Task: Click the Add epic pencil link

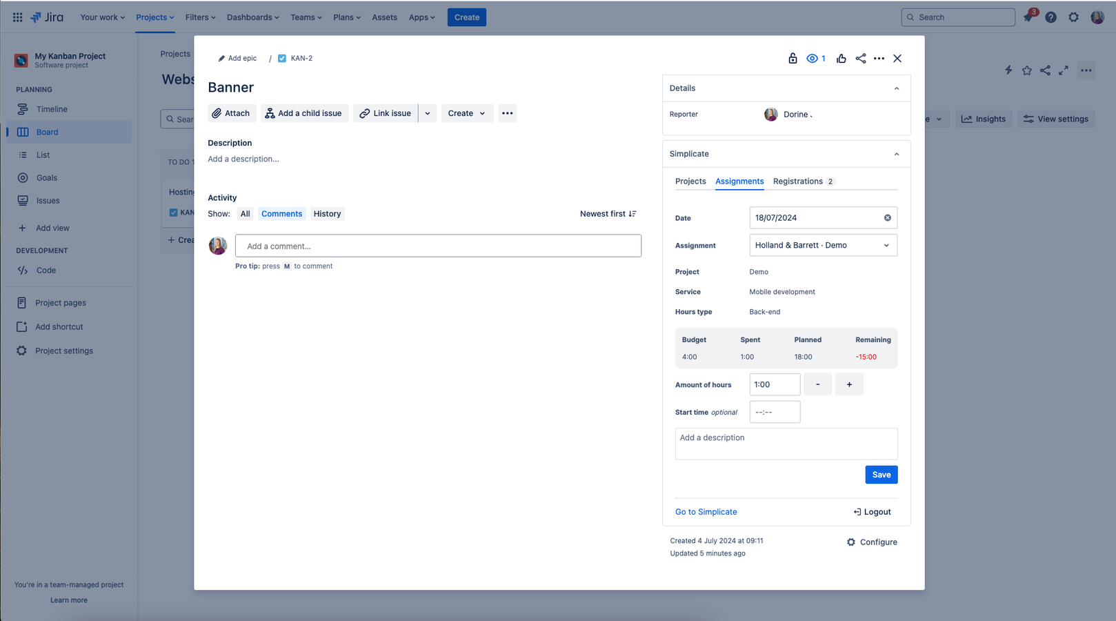Action: pyautogui.click(x=237, y=59)
